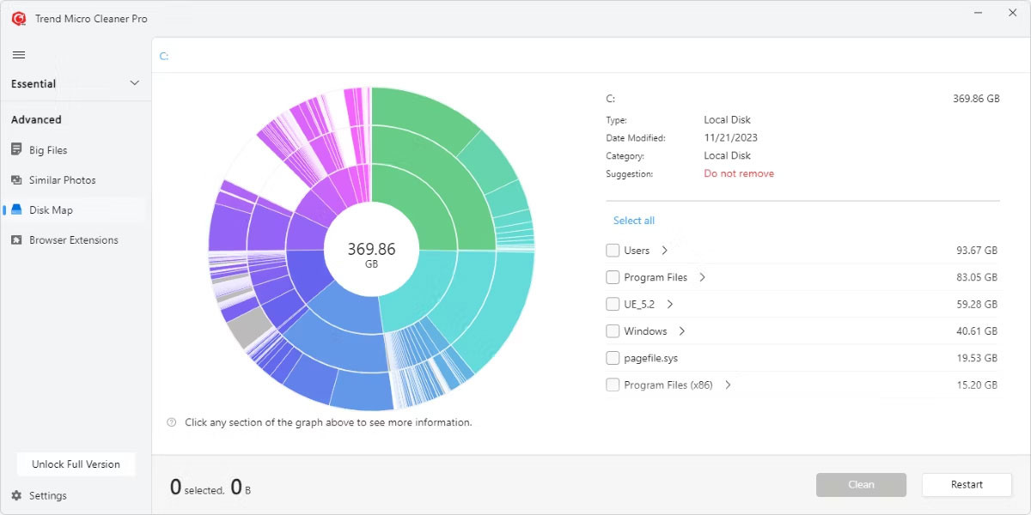Check the Users folder checkbox

613,250
